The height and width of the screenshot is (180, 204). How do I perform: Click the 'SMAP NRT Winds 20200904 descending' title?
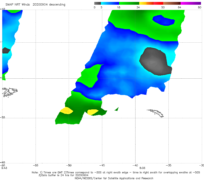[x=35, y=4]
